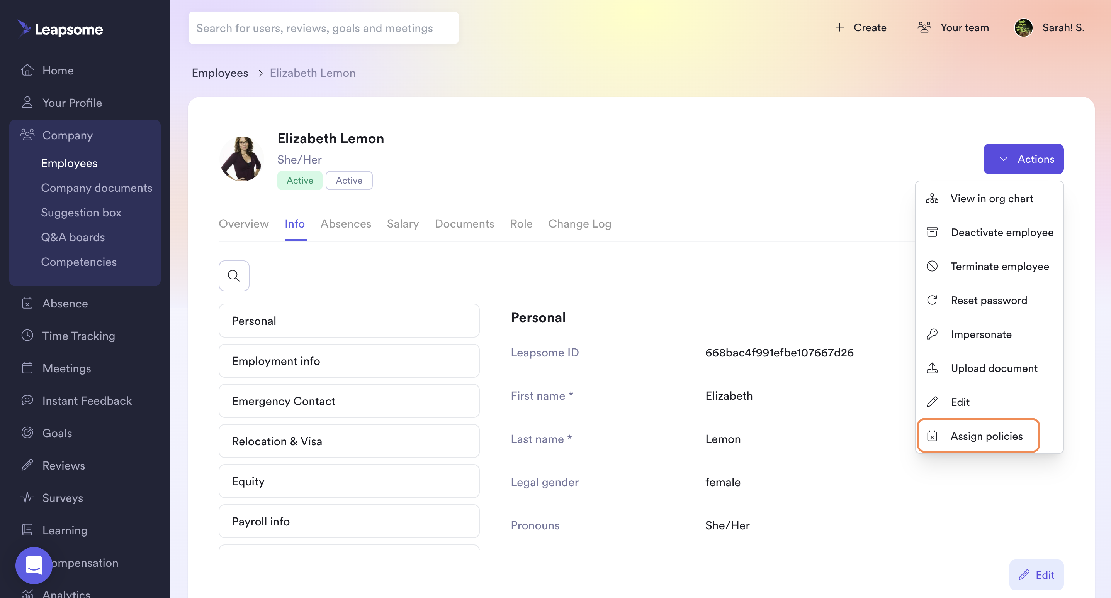
Task: Click the Your Profile person icon
Action: coord(27,103)
